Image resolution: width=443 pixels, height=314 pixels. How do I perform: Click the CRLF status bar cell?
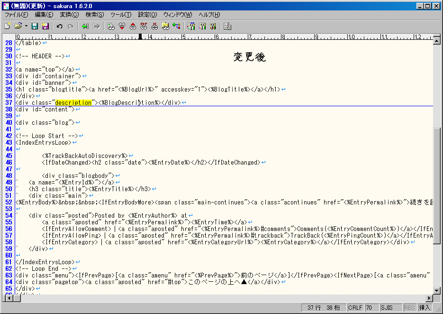(x=355, y=308)
